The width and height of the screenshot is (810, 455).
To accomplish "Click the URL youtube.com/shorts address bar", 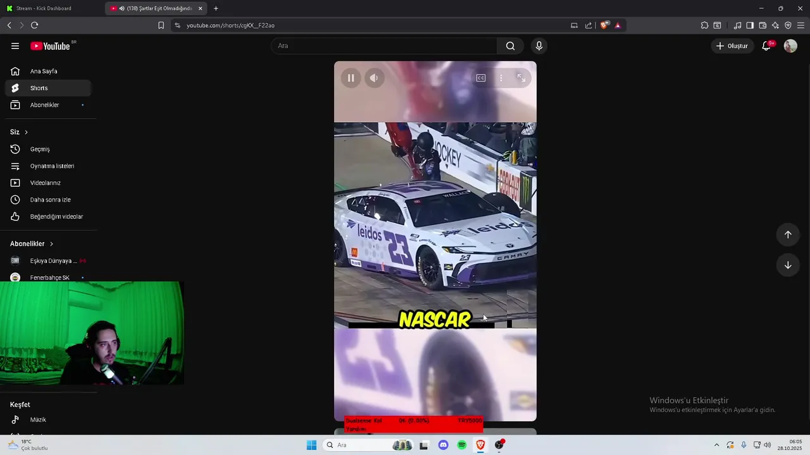I will click(230, 25).
